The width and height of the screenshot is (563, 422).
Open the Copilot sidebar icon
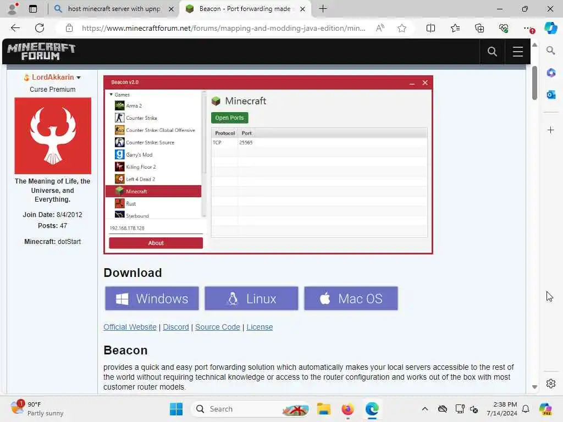(550, 28)
